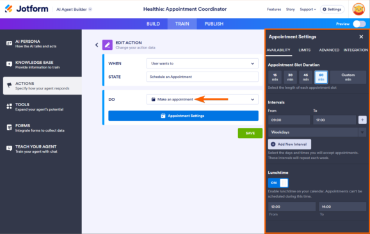Click the Jotform logo icon
370x234 pixels.
click(x=9, y=9)
